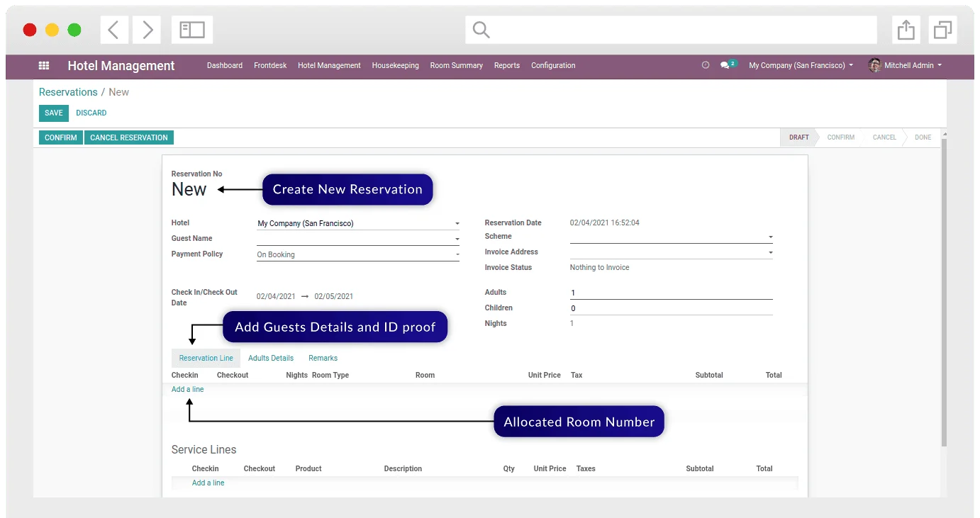Click Reservation Date value 02/04/2021 16:52:04

tap(605, 223)
